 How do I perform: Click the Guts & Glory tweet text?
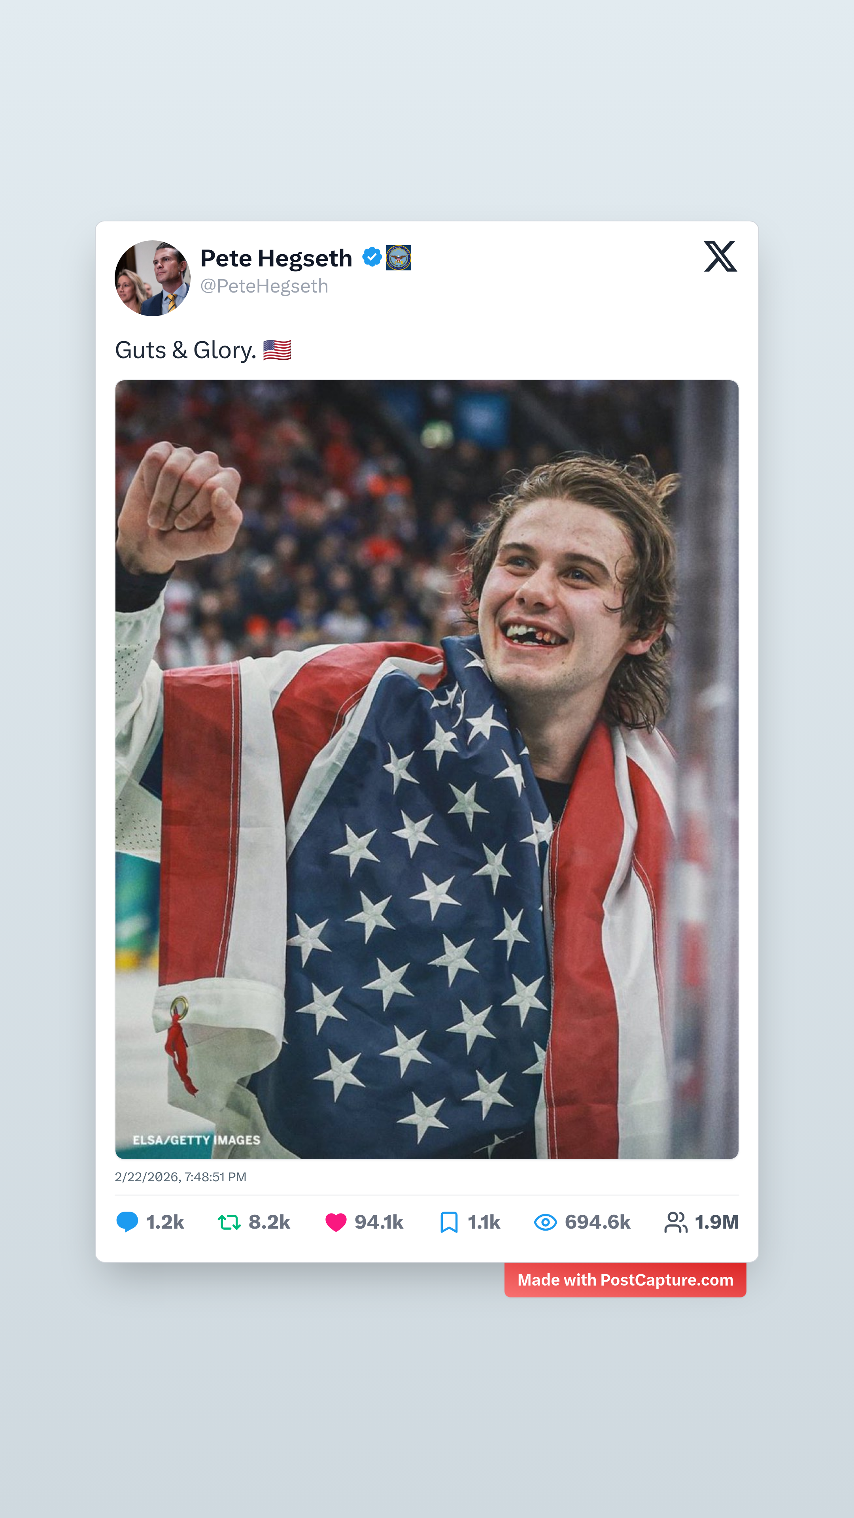pyautogui.click(x=186, y=350)
